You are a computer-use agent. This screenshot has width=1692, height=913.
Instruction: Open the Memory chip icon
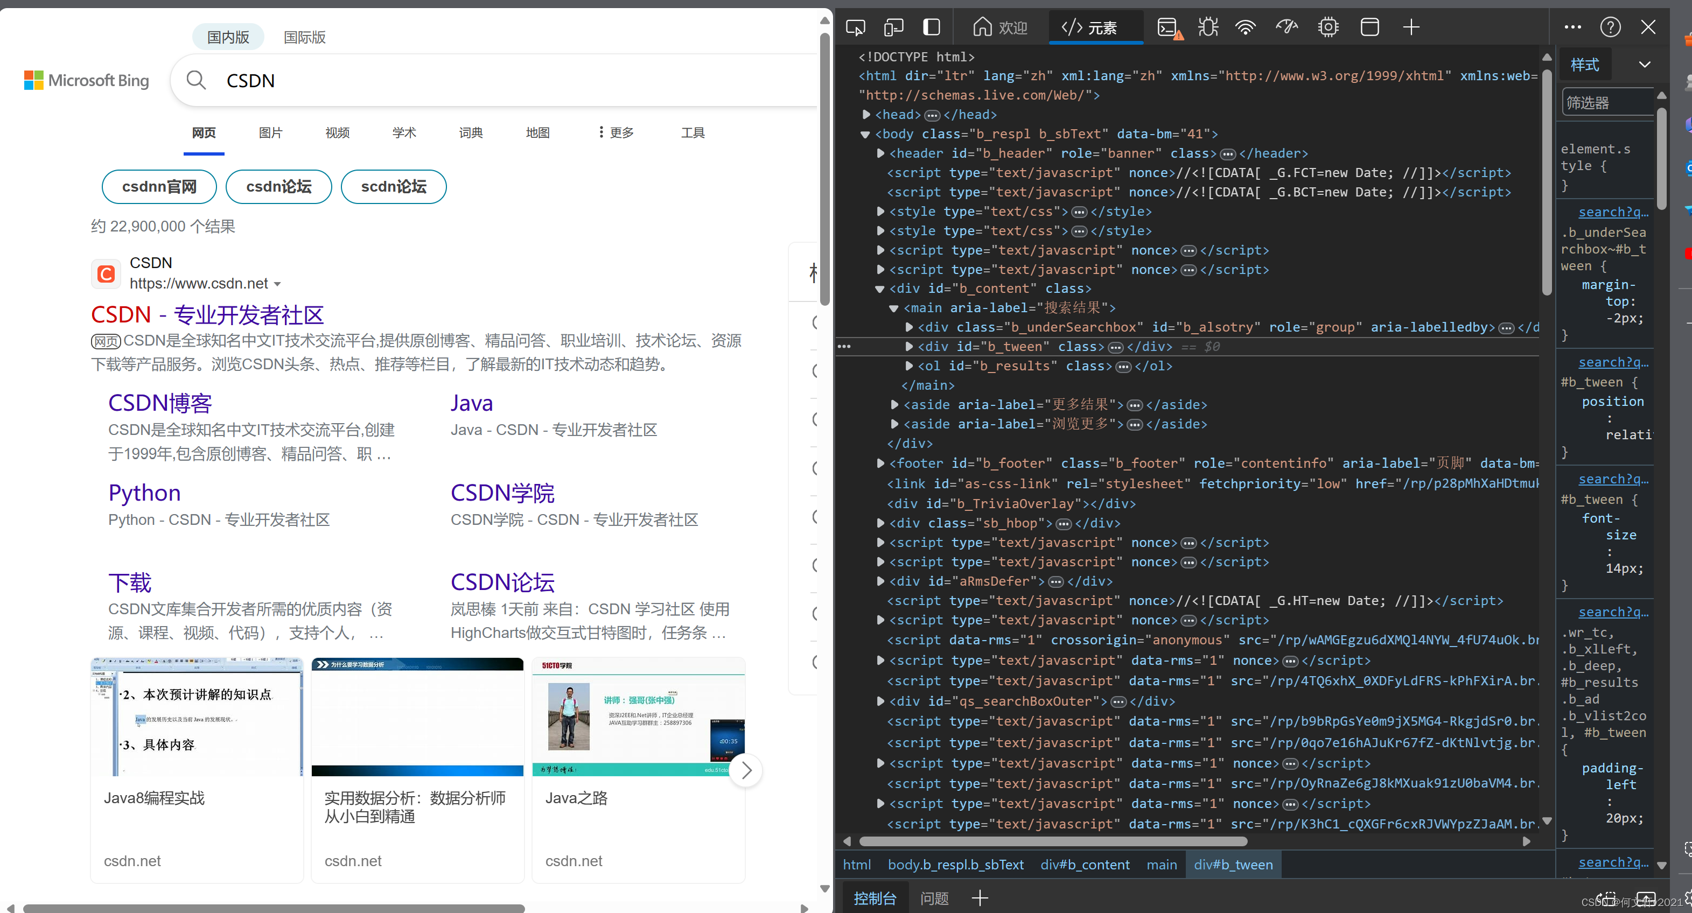click(1328, 27)
